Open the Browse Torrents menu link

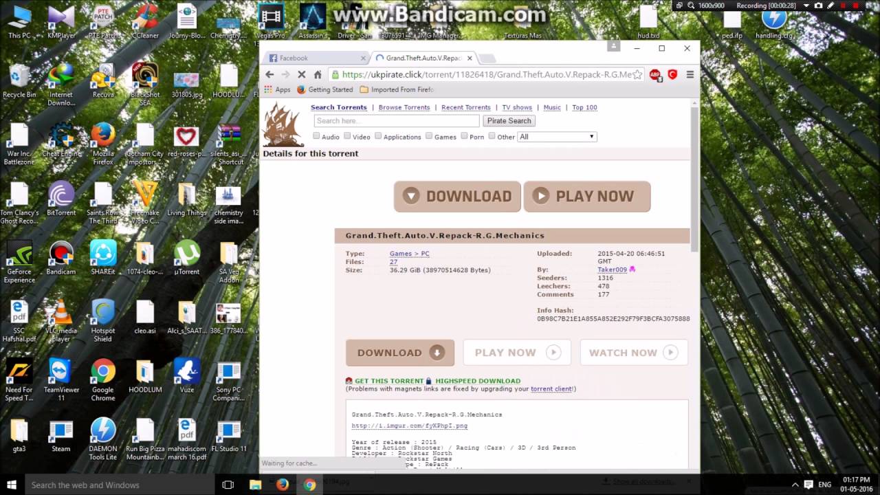pos(404,107)
